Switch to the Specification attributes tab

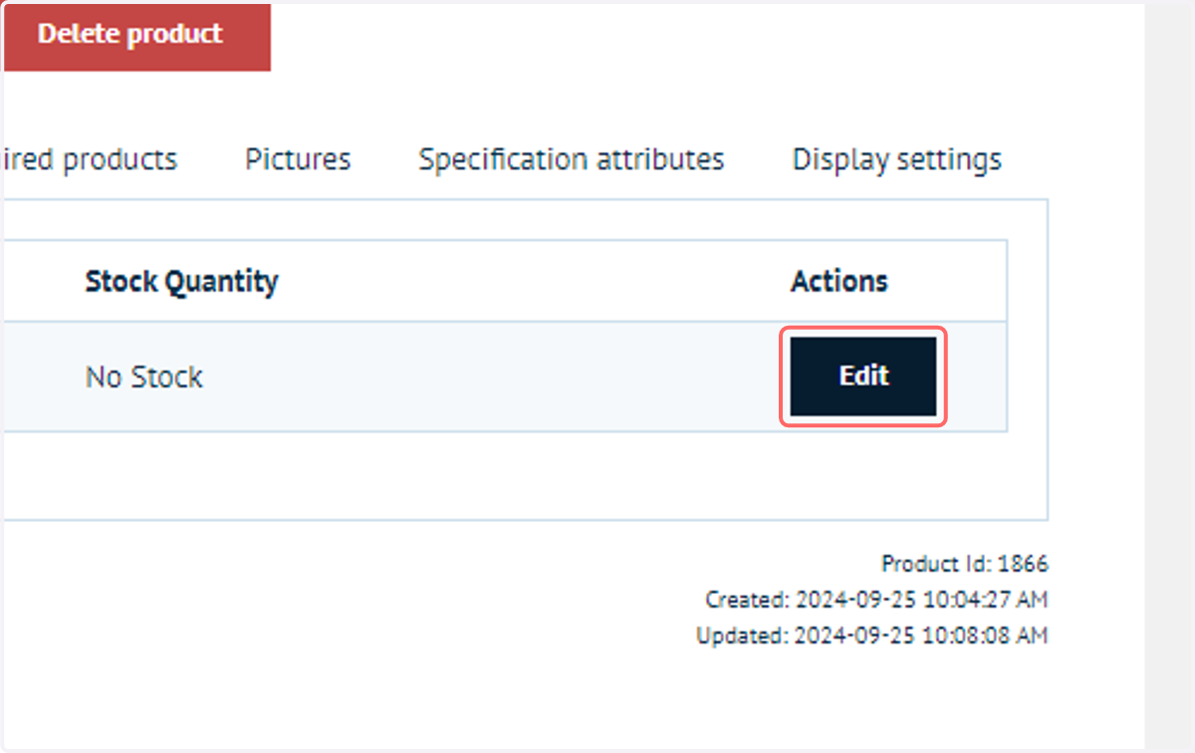tap(571, 159)
